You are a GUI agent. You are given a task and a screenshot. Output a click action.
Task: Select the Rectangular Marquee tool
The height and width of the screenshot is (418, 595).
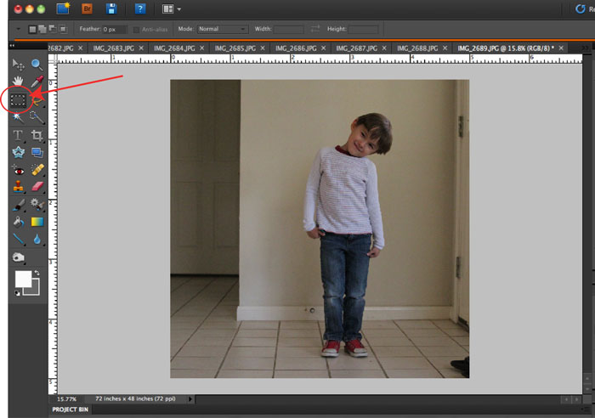[x=18, y=99]
